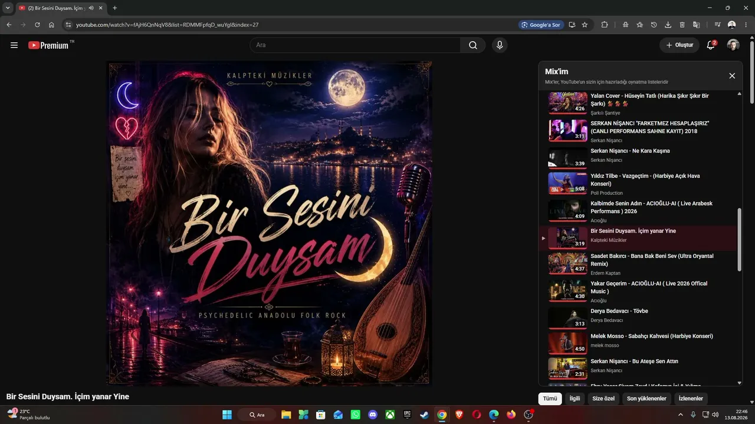Open the Chrome three-dot menu

tap(746, 25)
